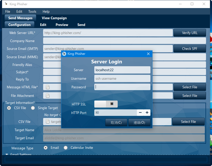Open the Configuration sub-tab
The height and width of the screenshot is (166, 212).
(19, 25)
